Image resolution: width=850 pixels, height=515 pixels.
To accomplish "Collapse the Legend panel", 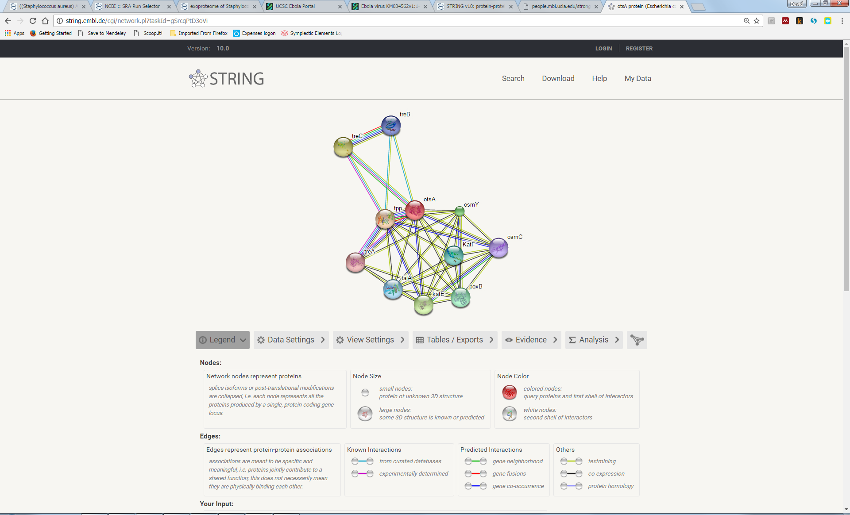I will coord(222,340).
